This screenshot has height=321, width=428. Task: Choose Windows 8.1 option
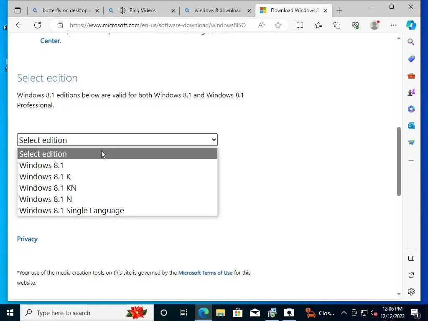(117, 165)
